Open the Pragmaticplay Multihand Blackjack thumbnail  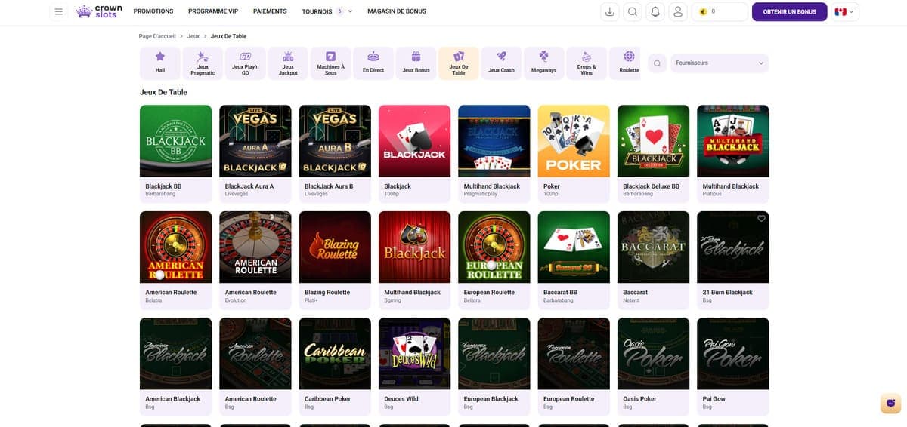coord(494,140)
